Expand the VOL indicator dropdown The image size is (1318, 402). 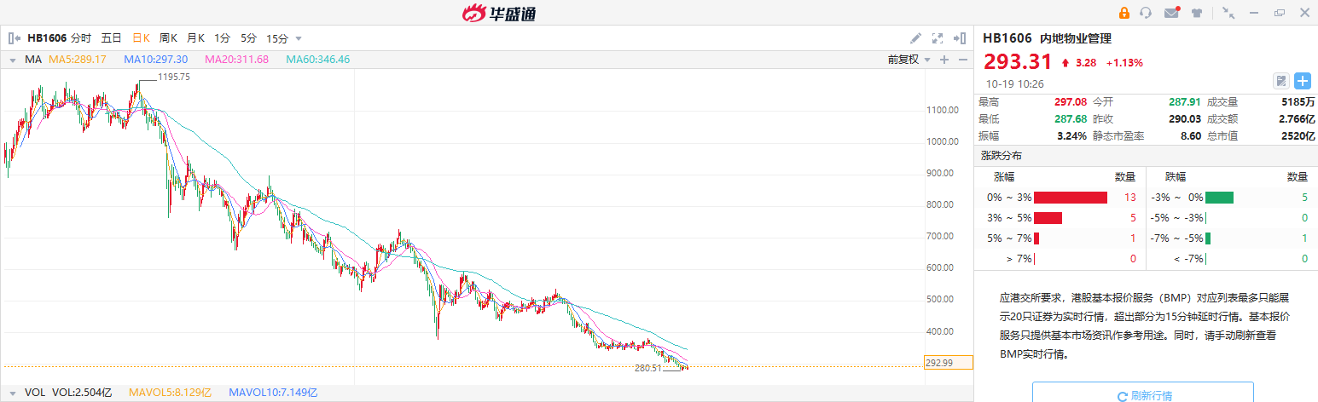[13, 393]
